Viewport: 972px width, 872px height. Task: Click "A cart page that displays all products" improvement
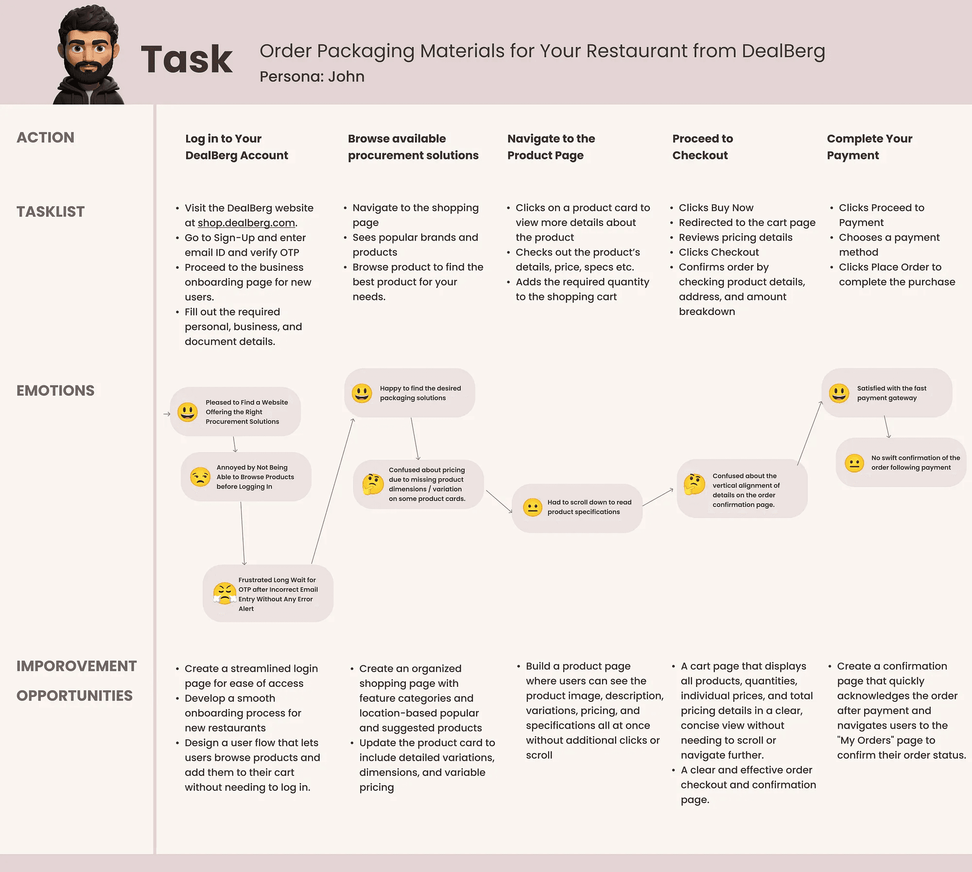pyautogui.click(x=746, y=711)
